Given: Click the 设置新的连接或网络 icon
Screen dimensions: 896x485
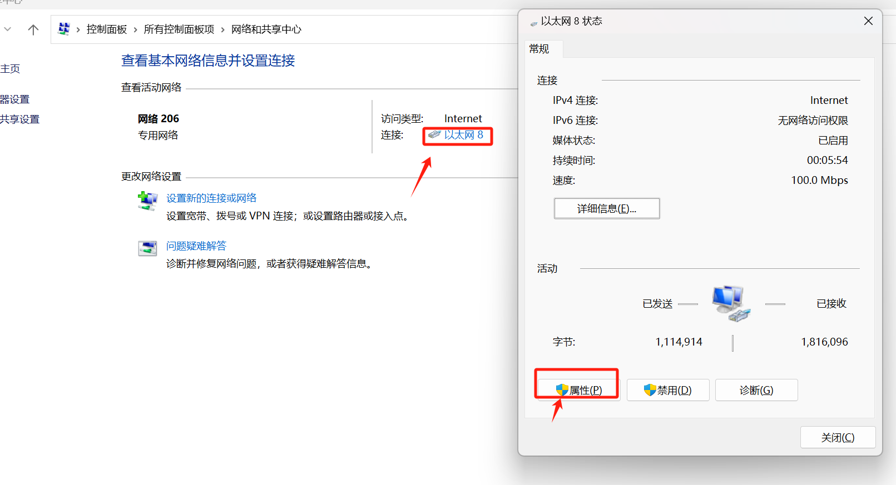Looking at the screenshot, I should click(147, 201).
